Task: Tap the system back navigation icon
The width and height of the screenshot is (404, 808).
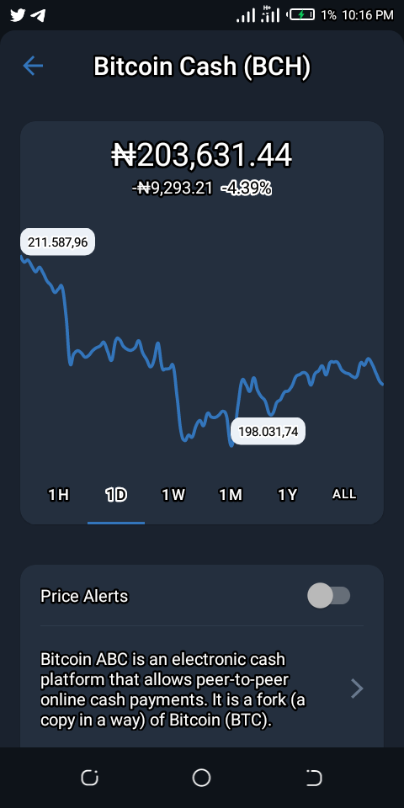Action: [x=313, y=778]
